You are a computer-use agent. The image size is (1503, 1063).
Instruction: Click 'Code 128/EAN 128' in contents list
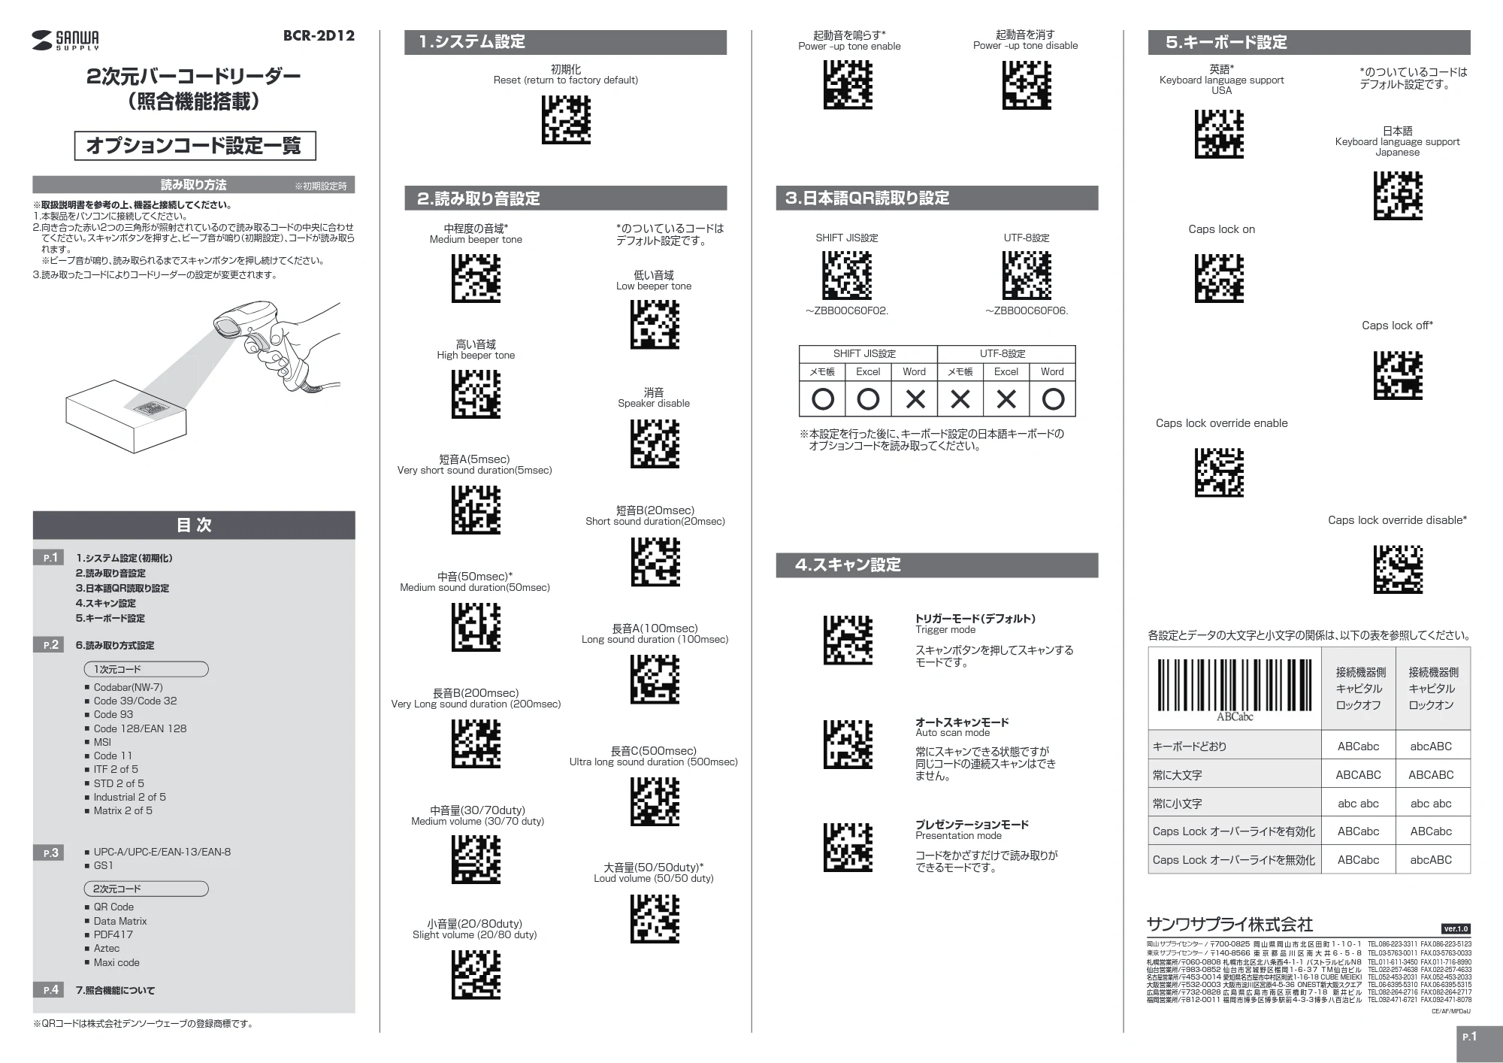click(140, 728)
